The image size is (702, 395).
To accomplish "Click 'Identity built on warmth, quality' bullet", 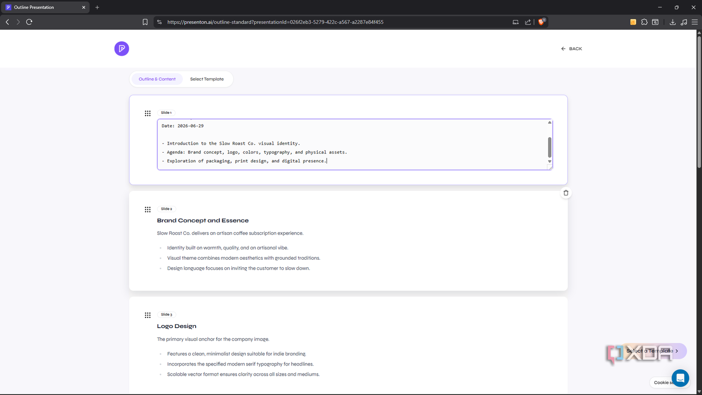I will 227,248.
